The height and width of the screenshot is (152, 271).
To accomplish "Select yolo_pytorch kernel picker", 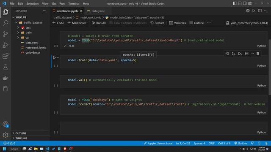I will [x=247, y=23].
